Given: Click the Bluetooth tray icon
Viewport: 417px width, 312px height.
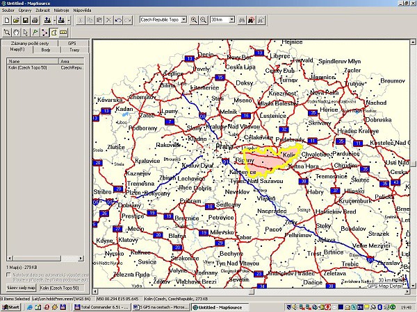Looking at the screenshot, I should click(x=380, y=307).
